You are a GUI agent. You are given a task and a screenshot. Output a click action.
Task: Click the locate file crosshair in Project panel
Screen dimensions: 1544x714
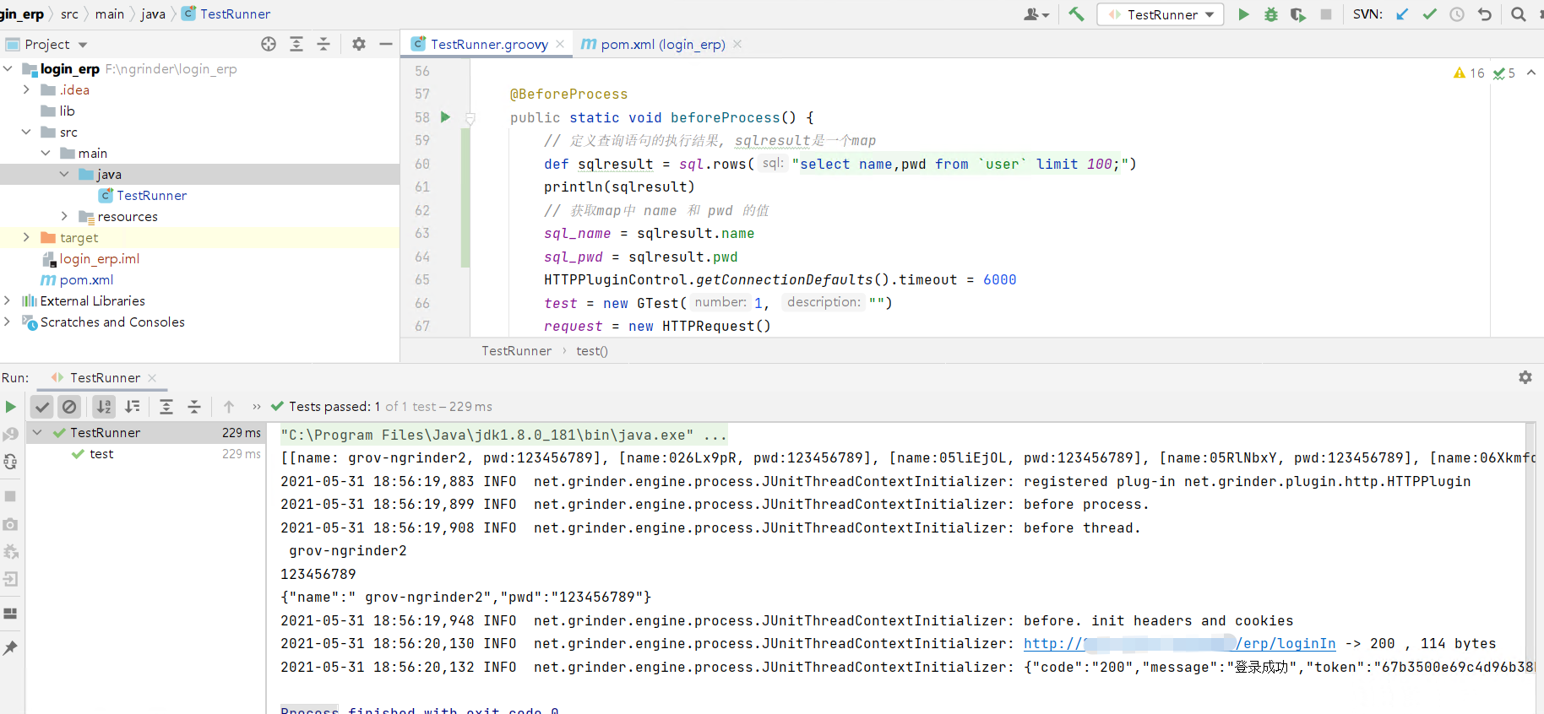[269, 44]
